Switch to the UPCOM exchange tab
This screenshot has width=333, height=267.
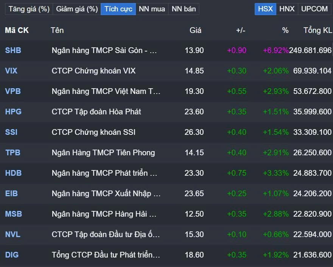tap(314, 9)
